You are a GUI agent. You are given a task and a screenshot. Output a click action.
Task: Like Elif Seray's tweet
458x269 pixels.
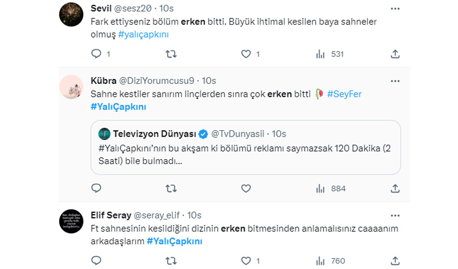(x=246, y=261)
